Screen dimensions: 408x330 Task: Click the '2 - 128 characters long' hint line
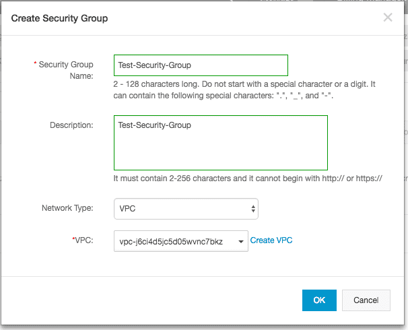pyautogui.click(x=244, y=84)
